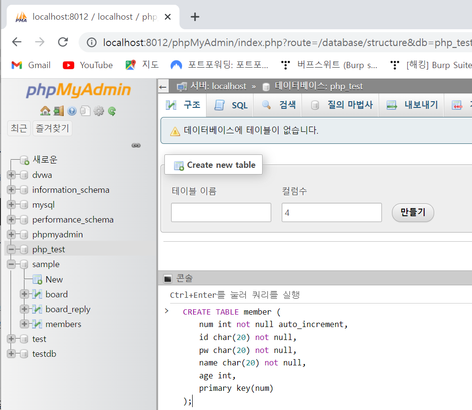Open the 질의 마법사 query tab

click(341, 105)
